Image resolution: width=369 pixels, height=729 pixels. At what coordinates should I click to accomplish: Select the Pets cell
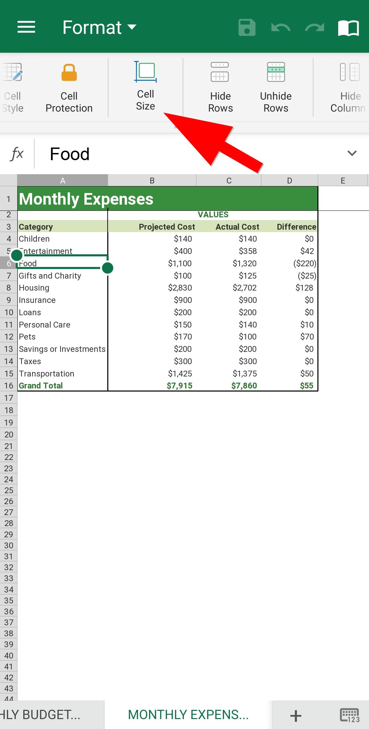(63, 337)
